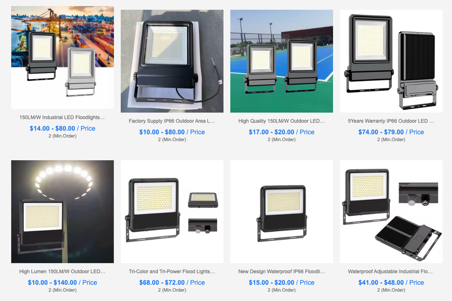Viewport: 452px width, 301px height.
Task: Click High Quality 150LM/W Outdoor LED title
Action: click(x=281, y=121)
